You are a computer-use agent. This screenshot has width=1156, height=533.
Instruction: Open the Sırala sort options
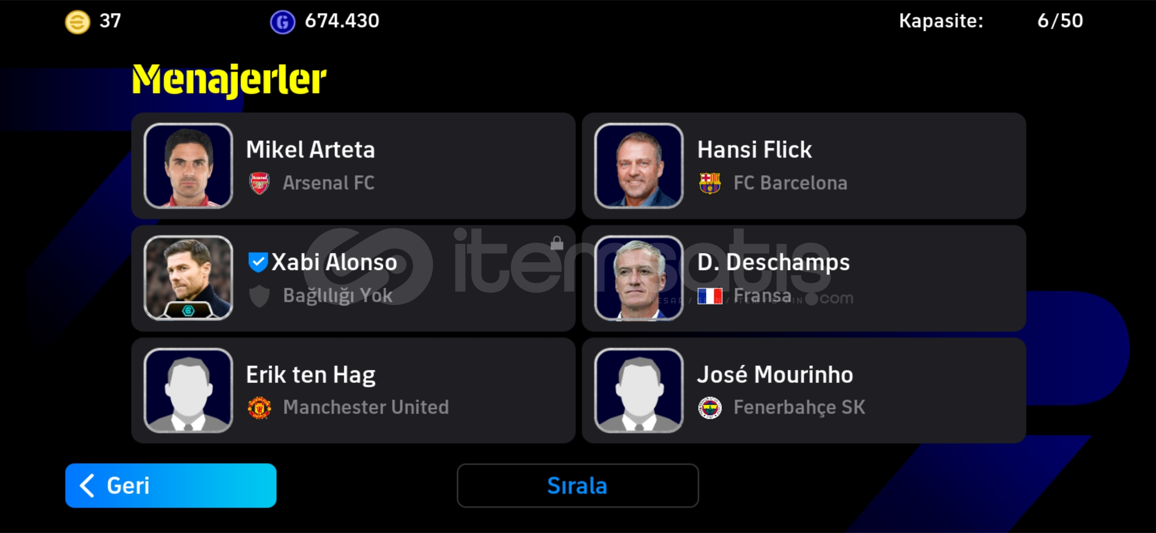coord(578,486)
